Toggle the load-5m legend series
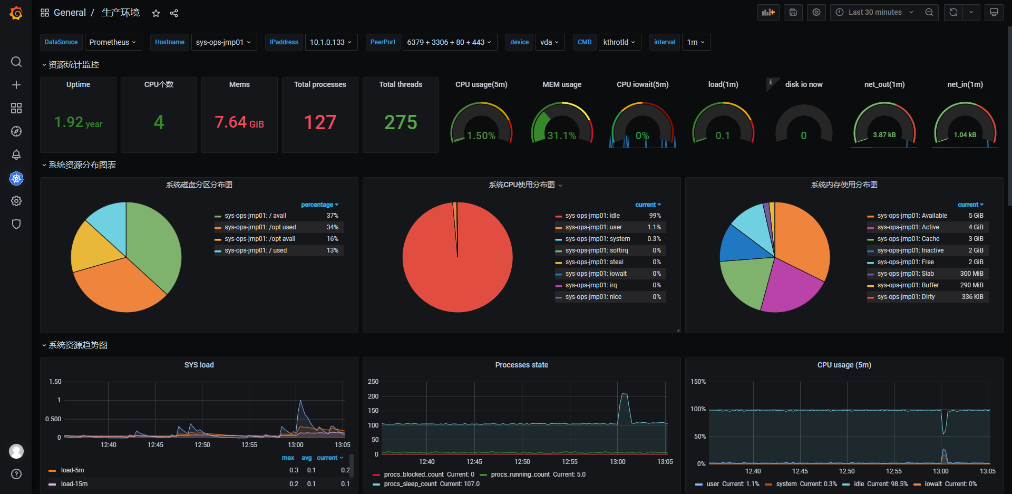This screenshot has width=1012, height=494. (x=72, y=470)
